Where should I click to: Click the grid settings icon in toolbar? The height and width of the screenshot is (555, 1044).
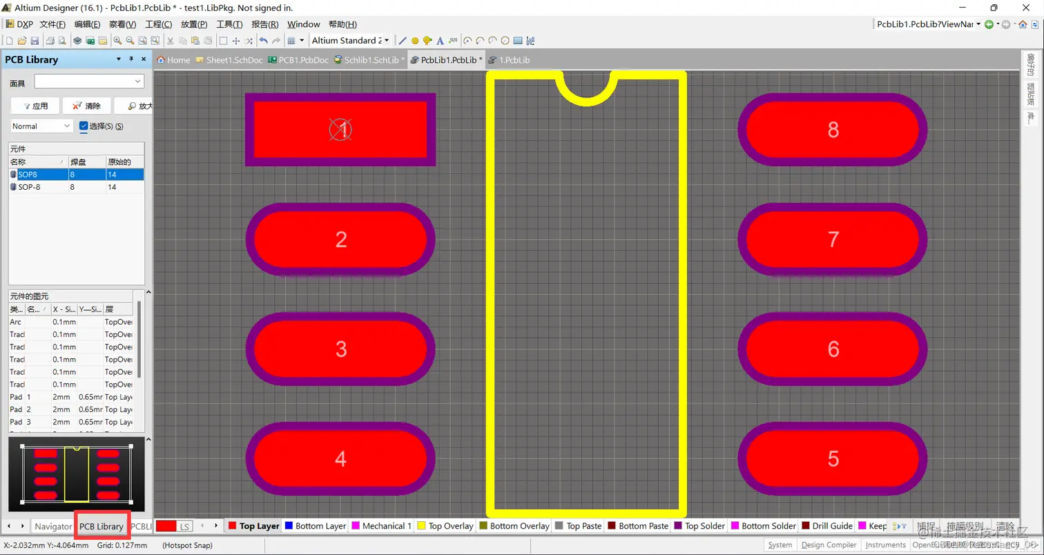tap(291, 41)
